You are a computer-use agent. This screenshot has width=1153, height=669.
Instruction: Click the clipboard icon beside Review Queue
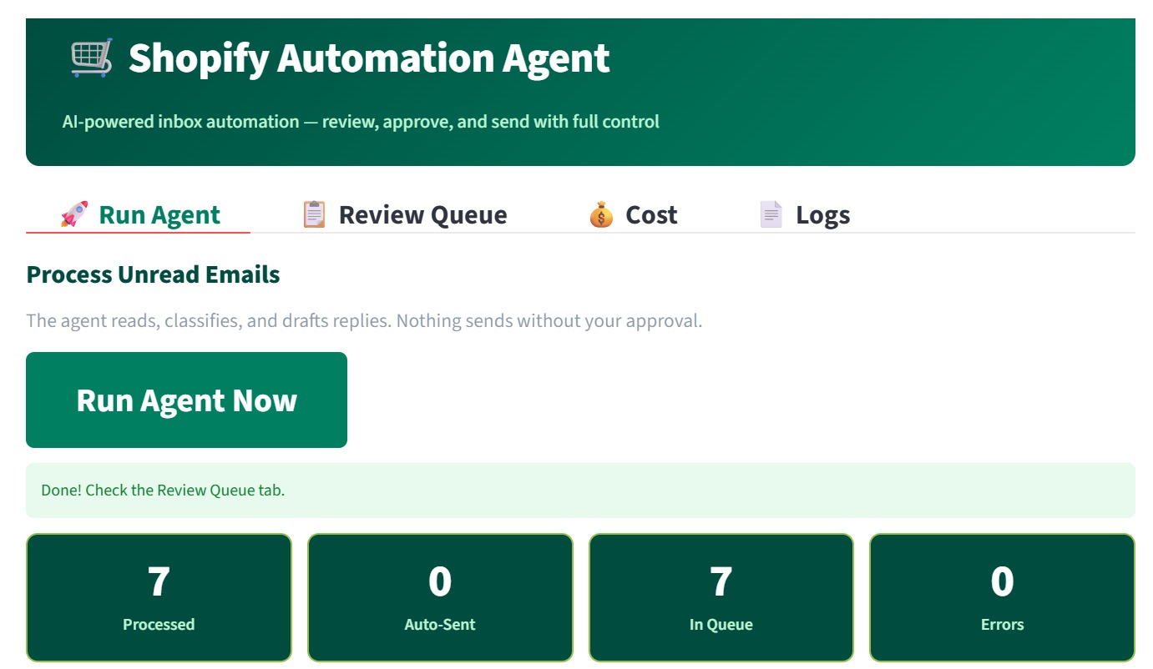coord(314,215)
